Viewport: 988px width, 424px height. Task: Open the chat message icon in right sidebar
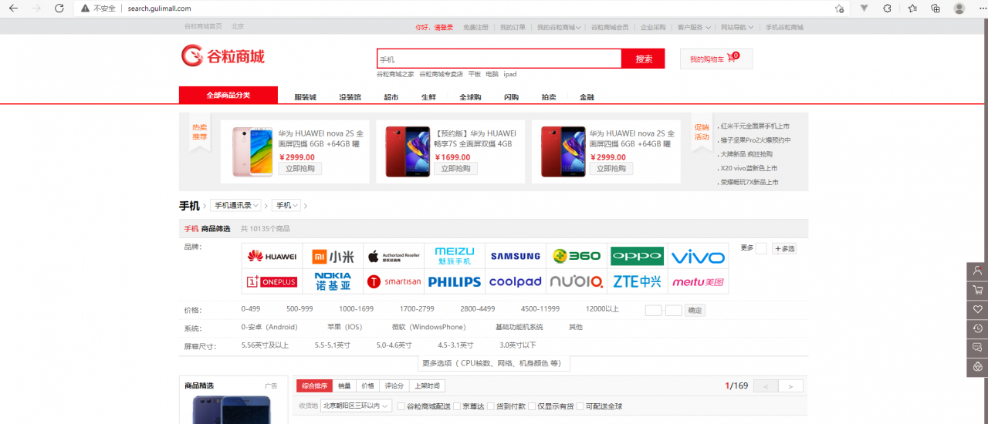point(977,347)
